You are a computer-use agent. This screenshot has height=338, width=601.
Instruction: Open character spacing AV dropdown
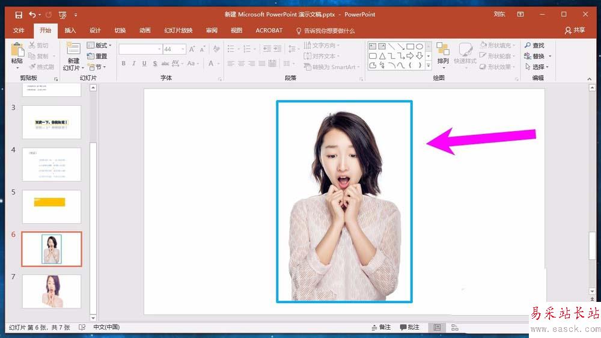click(x=177, y=64)
